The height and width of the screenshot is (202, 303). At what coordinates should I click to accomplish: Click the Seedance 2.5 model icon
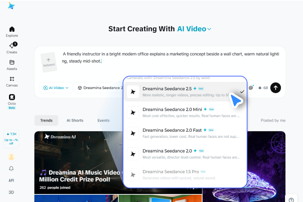click(x=133, y=92)
